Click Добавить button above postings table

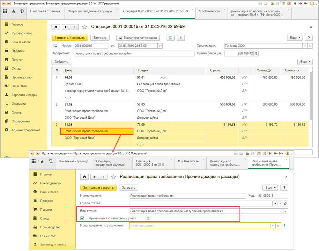[x=61, y=62]
